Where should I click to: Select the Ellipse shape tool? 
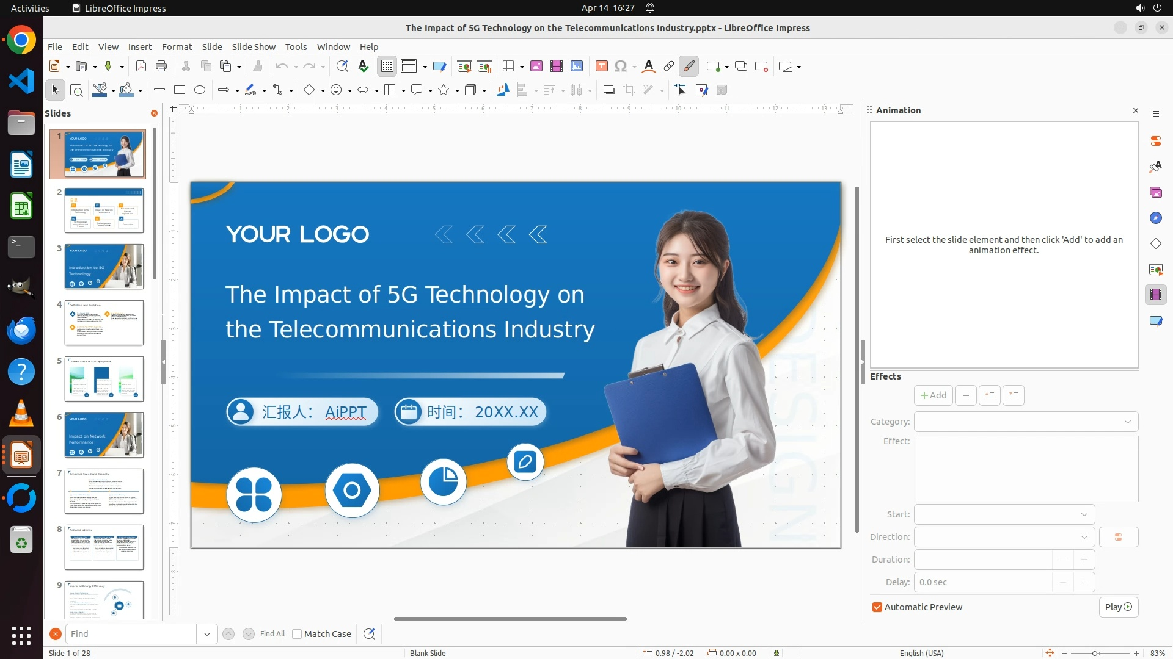(x=200, y=90)
